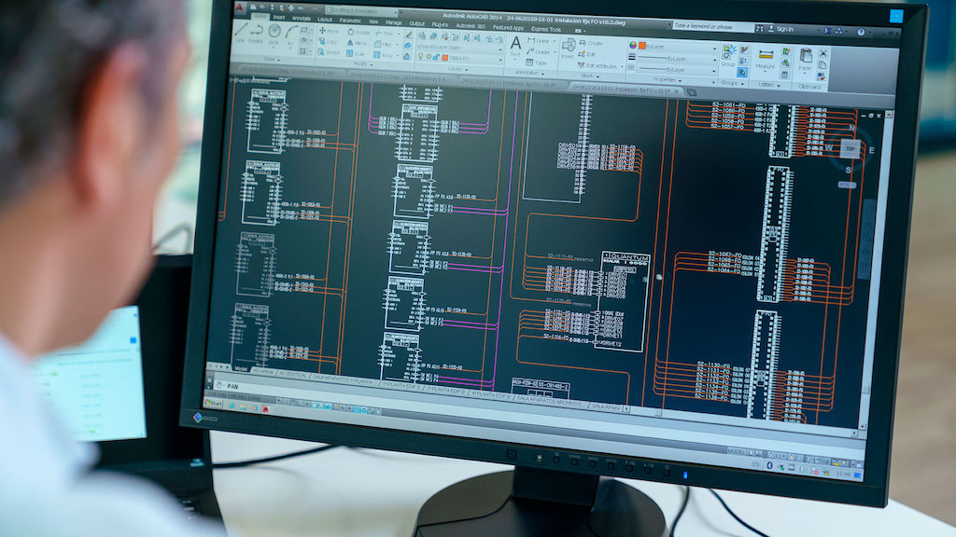Select the Circle draw tool

(274, 34)
